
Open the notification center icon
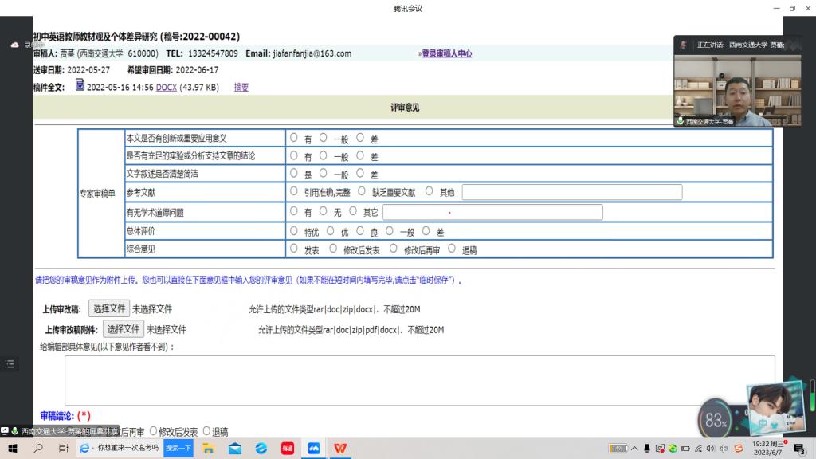pyautogui.click(x=798, y=449)
